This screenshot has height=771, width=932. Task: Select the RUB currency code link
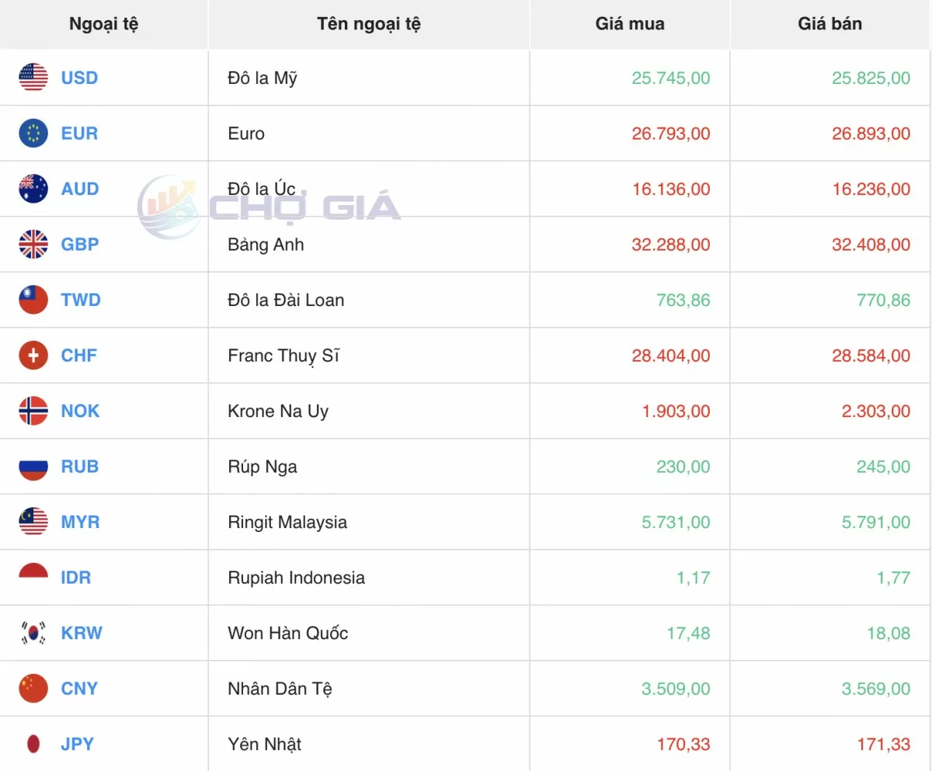click(79, 467)
